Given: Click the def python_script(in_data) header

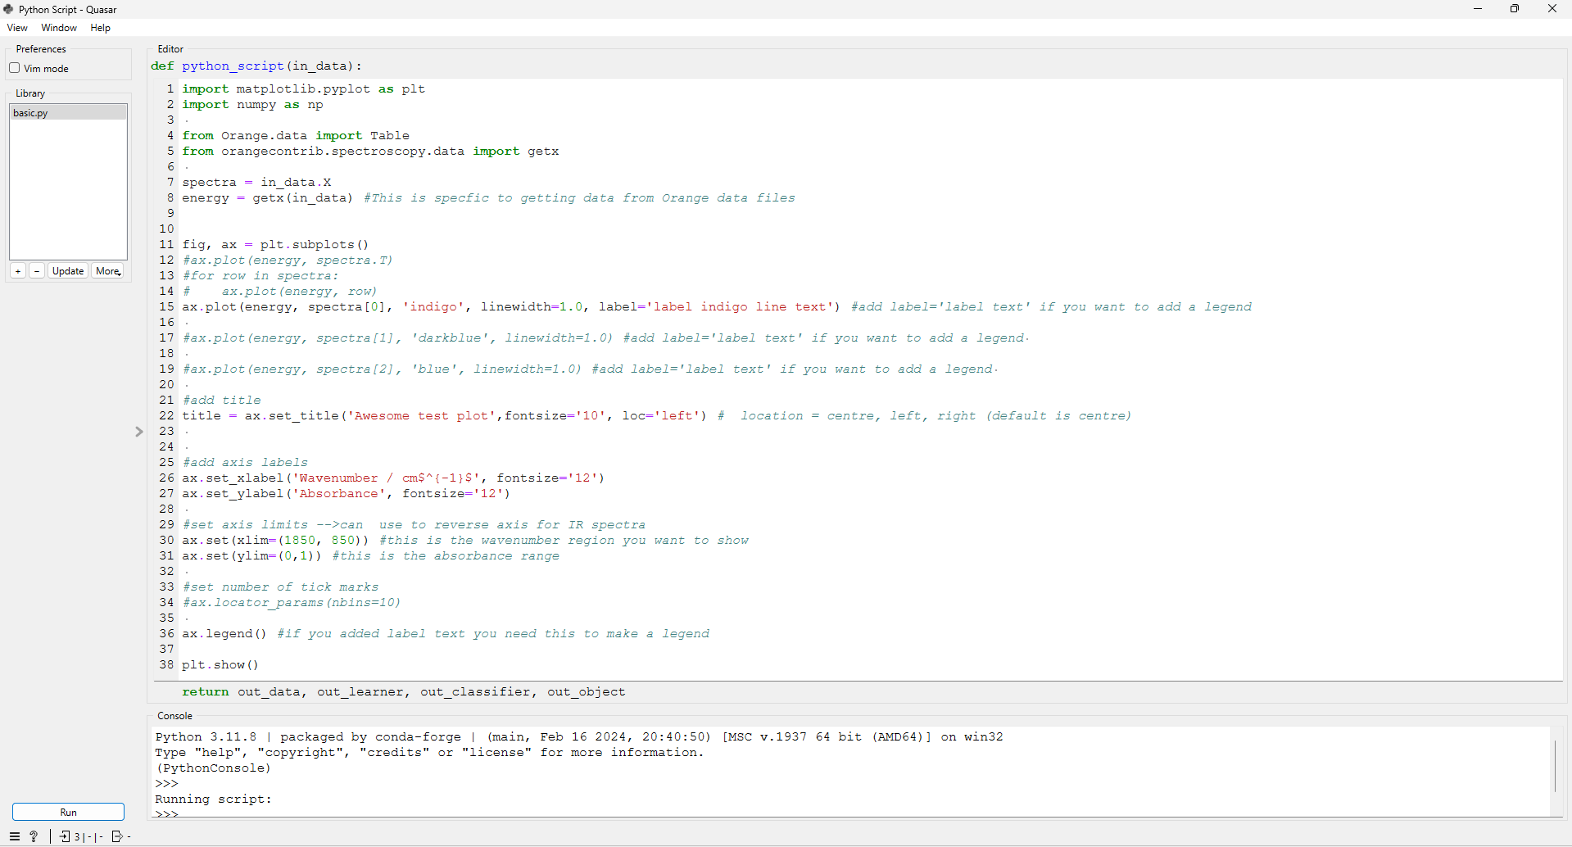Looking at the screenshot, I should point(256,66).
